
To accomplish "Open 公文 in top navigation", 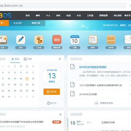I will [79, 16].
